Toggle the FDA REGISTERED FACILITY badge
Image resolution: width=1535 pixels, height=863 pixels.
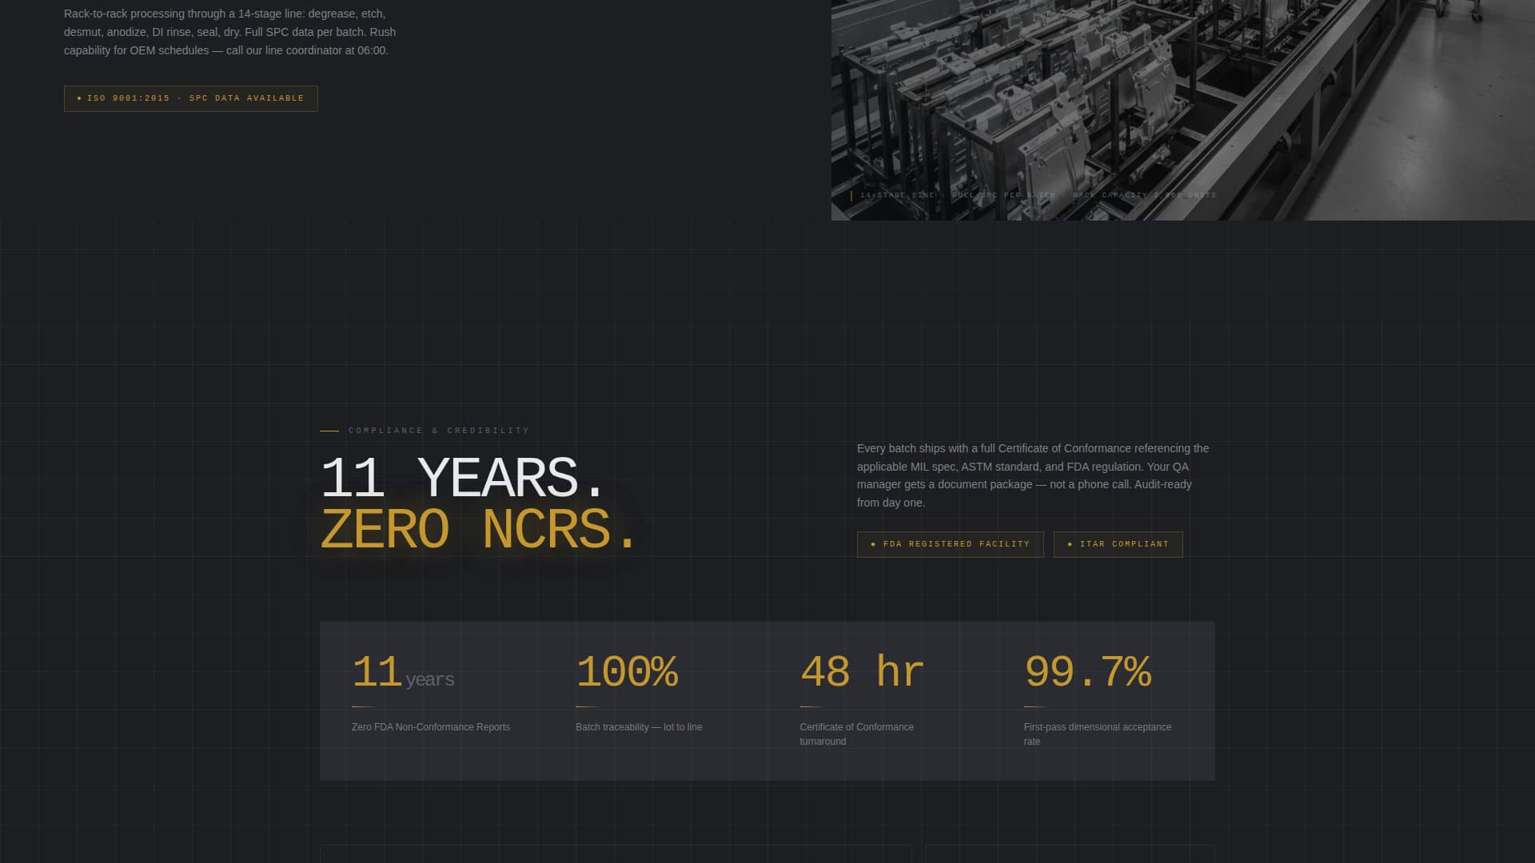click(x=951, y=544)
